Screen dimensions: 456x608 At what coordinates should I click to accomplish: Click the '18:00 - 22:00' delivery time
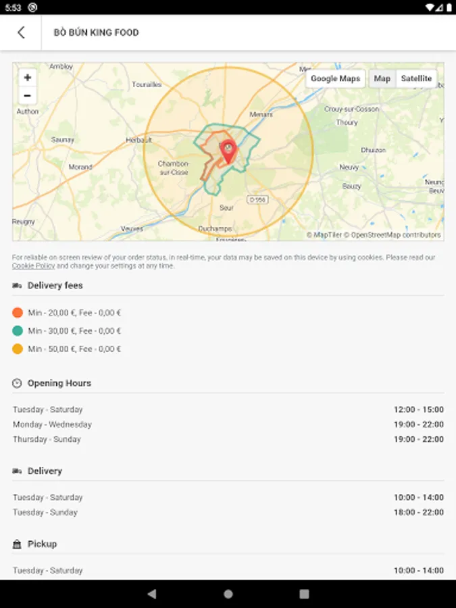point(419,512)
